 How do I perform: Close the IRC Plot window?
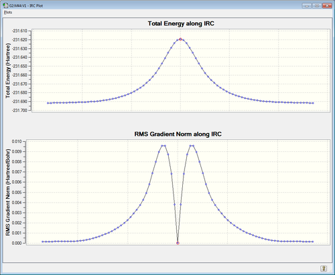click(327, 6)
